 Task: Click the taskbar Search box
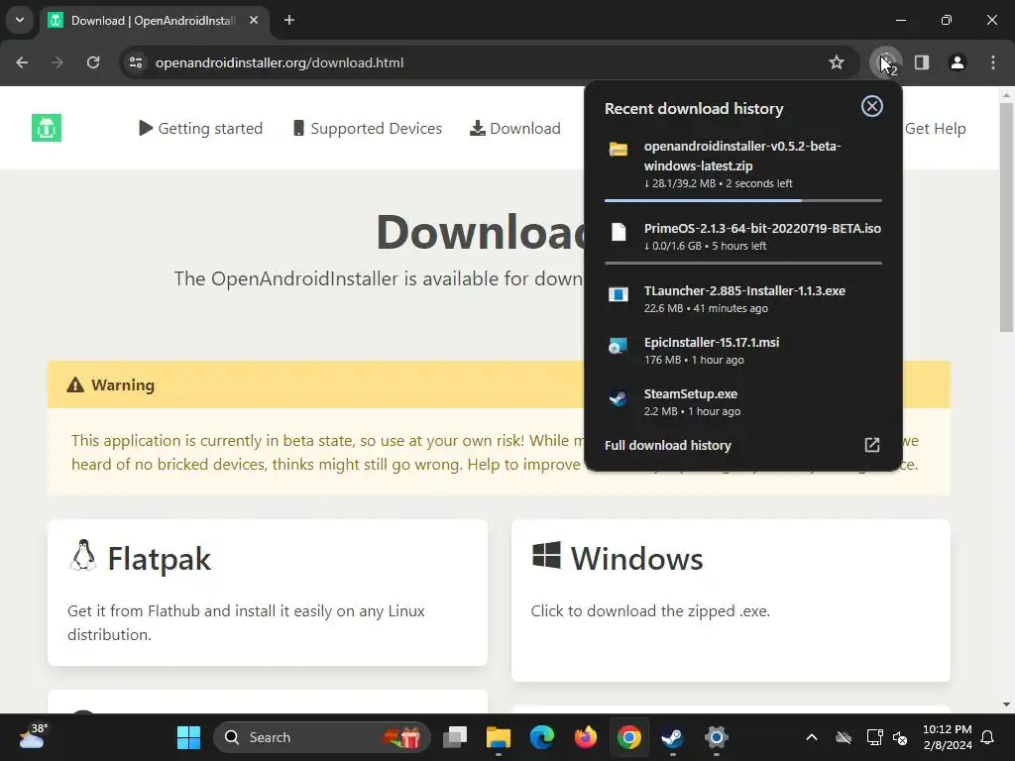322,737
